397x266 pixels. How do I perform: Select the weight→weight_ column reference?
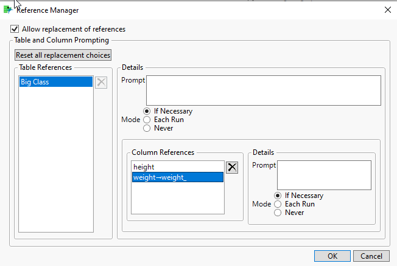click(177, 177)
